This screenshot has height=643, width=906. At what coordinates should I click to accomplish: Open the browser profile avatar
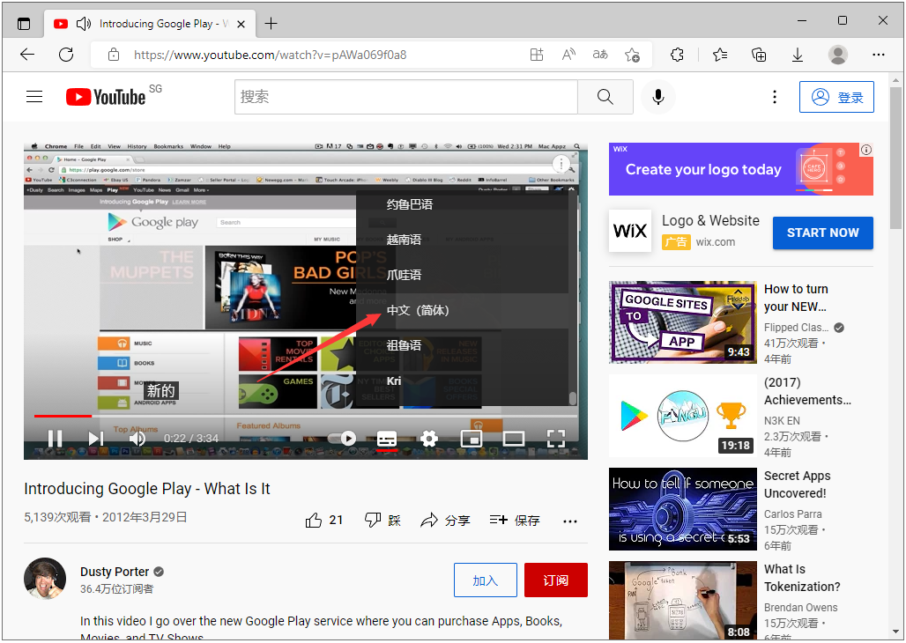(838, 55)
